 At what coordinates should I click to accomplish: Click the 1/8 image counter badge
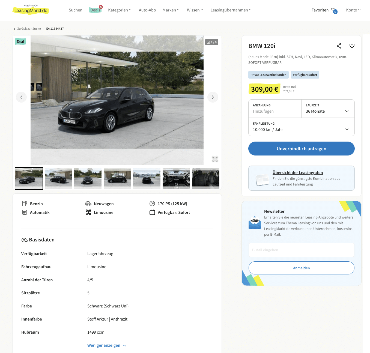coord(212,42)
